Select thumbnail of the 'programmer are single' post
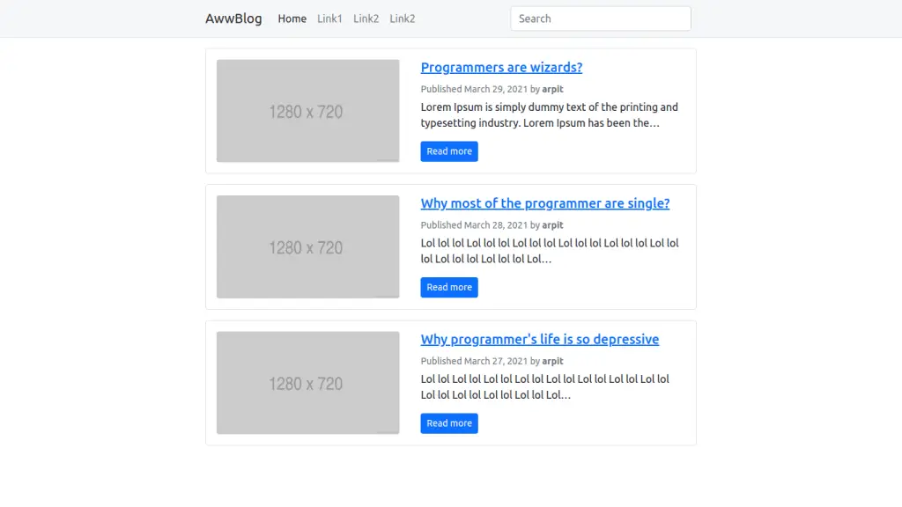 click(307, 246)
